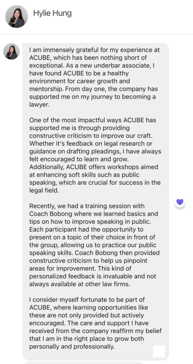Click the paragraph starting "I am immensely grateful"
Viewport: 193px width, 364px height.
click(94, 77)
